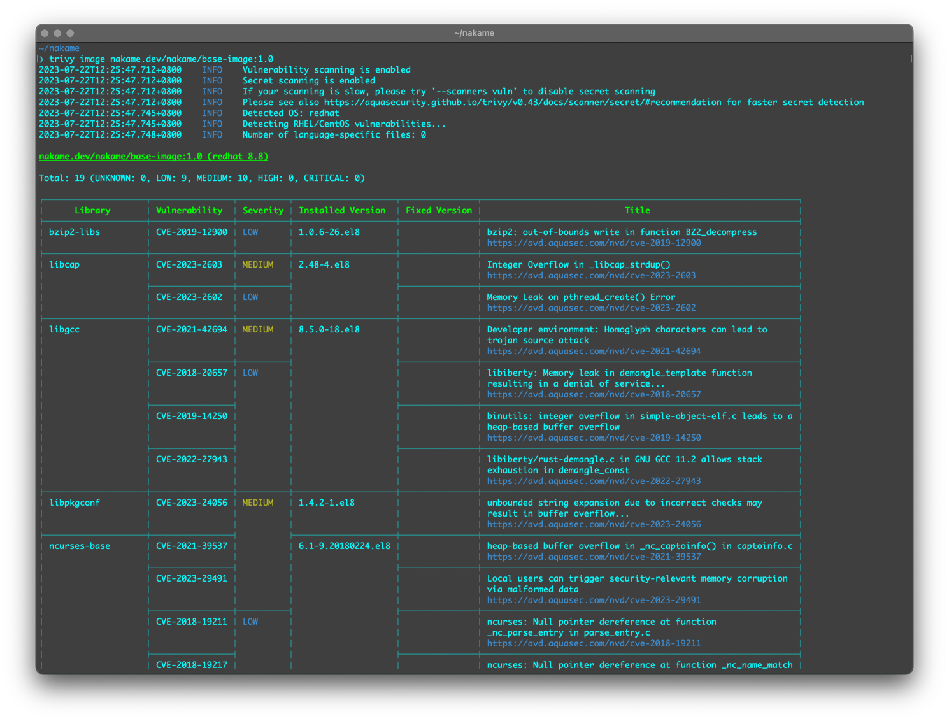Screen dimensions: 949x721
Task: Click the trivy image command line
Action: point(161,59)
